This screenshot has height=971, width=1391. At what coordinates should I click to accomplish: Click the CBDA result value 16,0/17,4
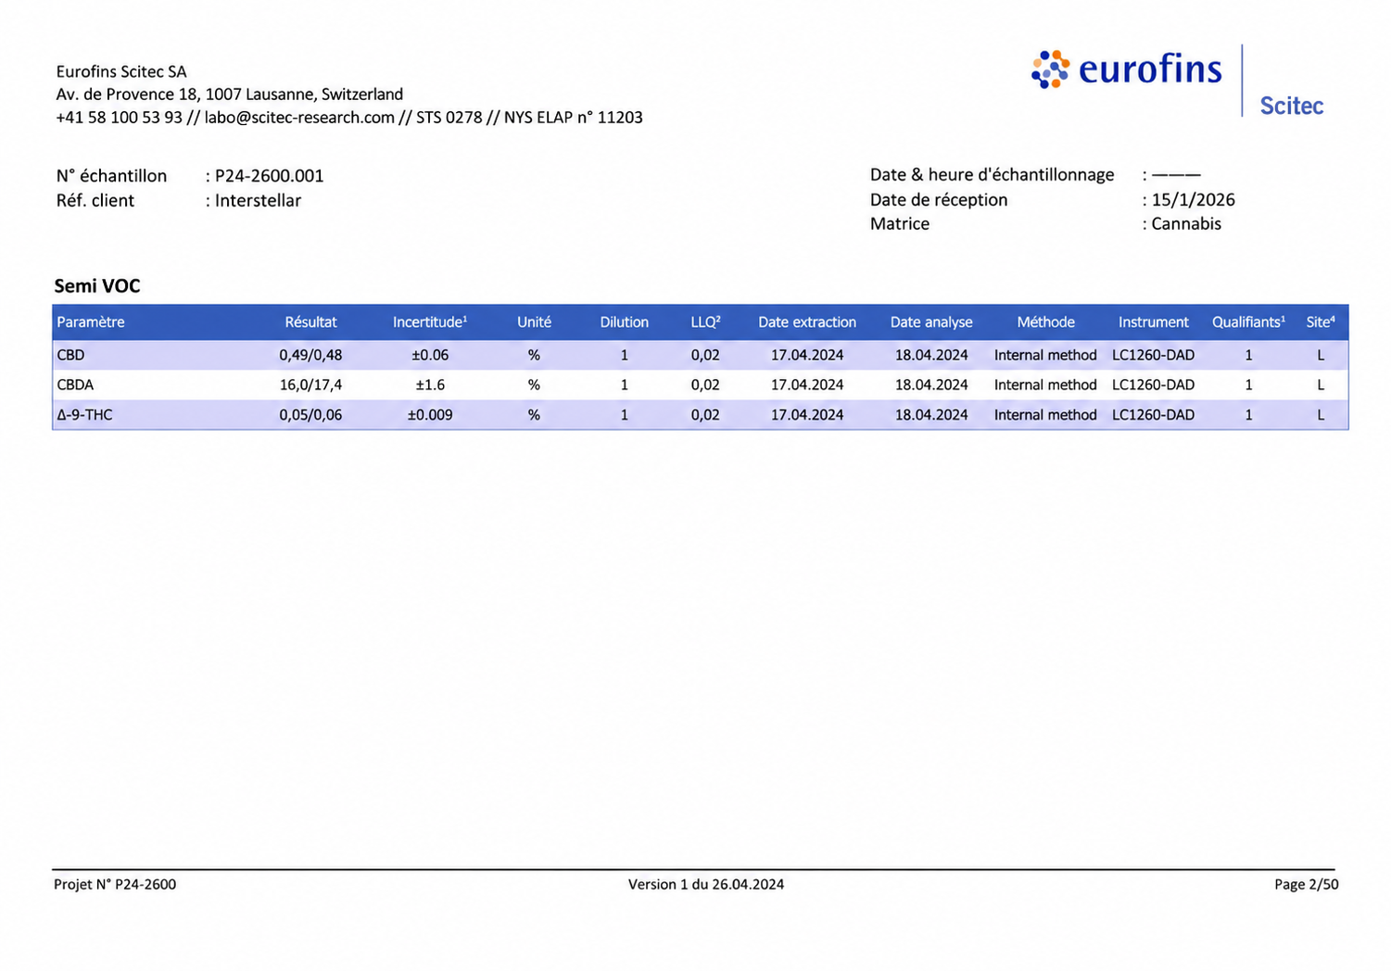(310, 385)
